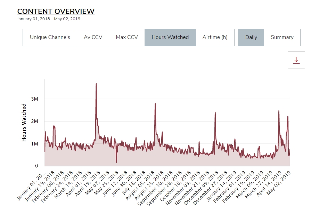Select the Max CCV tab

(127, 38)
